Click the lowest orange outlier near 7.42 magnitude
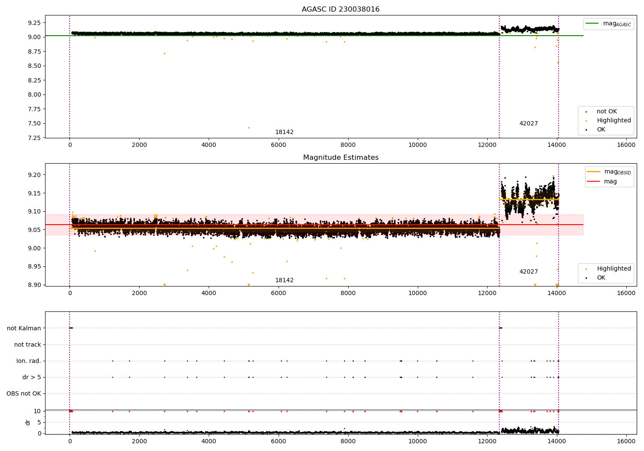Viewport: 644px width, 451px height. click(x=249, y=128)
